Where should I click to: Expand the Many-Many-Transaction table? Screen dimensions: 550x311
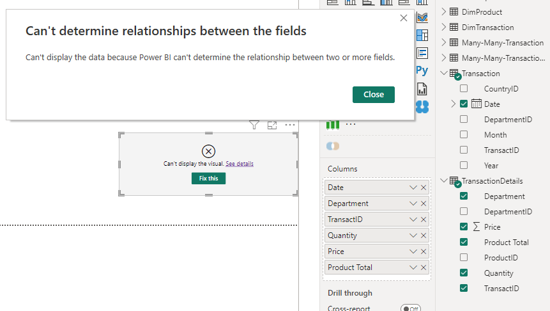pos(444,42)
